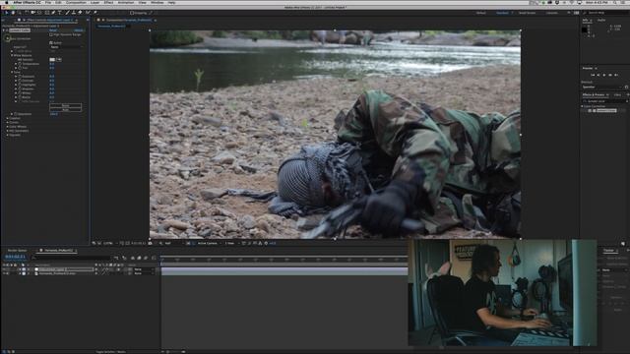This screenshot has height=354, width=630.
Task: Select the Roto Brush tool
Action: 88,13
